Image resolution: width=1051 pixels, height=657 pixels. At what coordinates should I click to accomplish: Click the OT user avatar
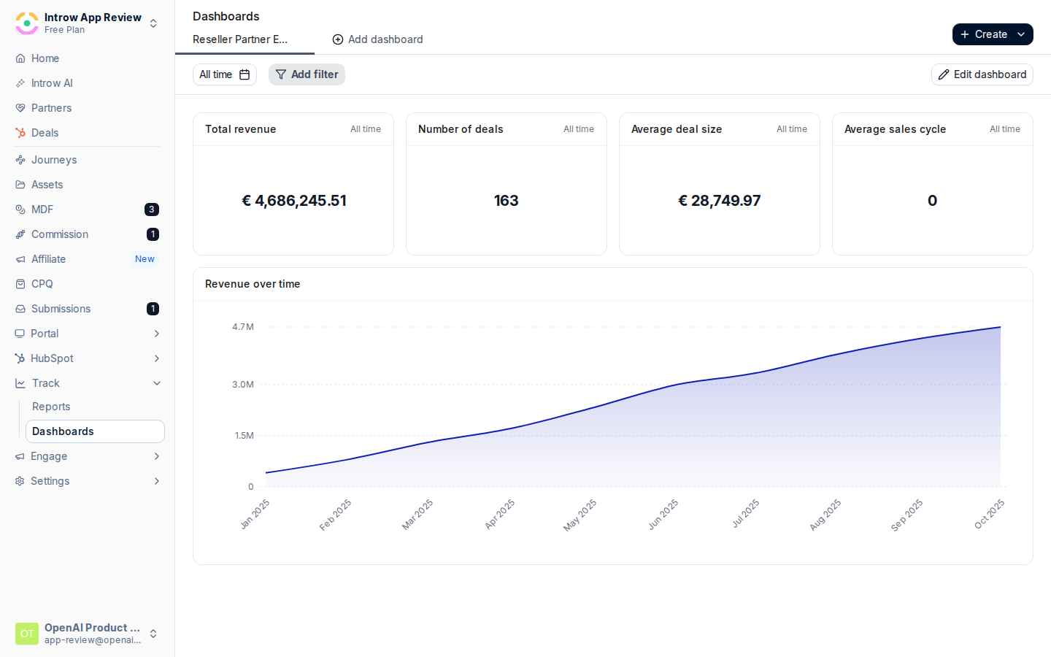pos(27,634)
